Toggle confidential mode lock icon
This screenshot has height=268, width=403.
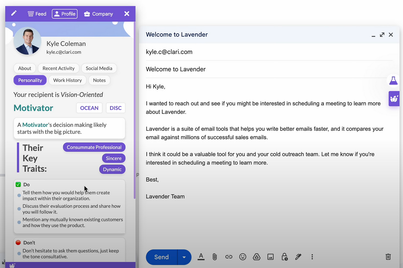pyautogui.click(x=284, y=257)
